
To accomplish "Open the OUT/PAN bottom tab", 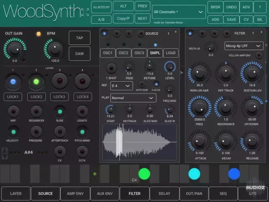I will 194,194.
